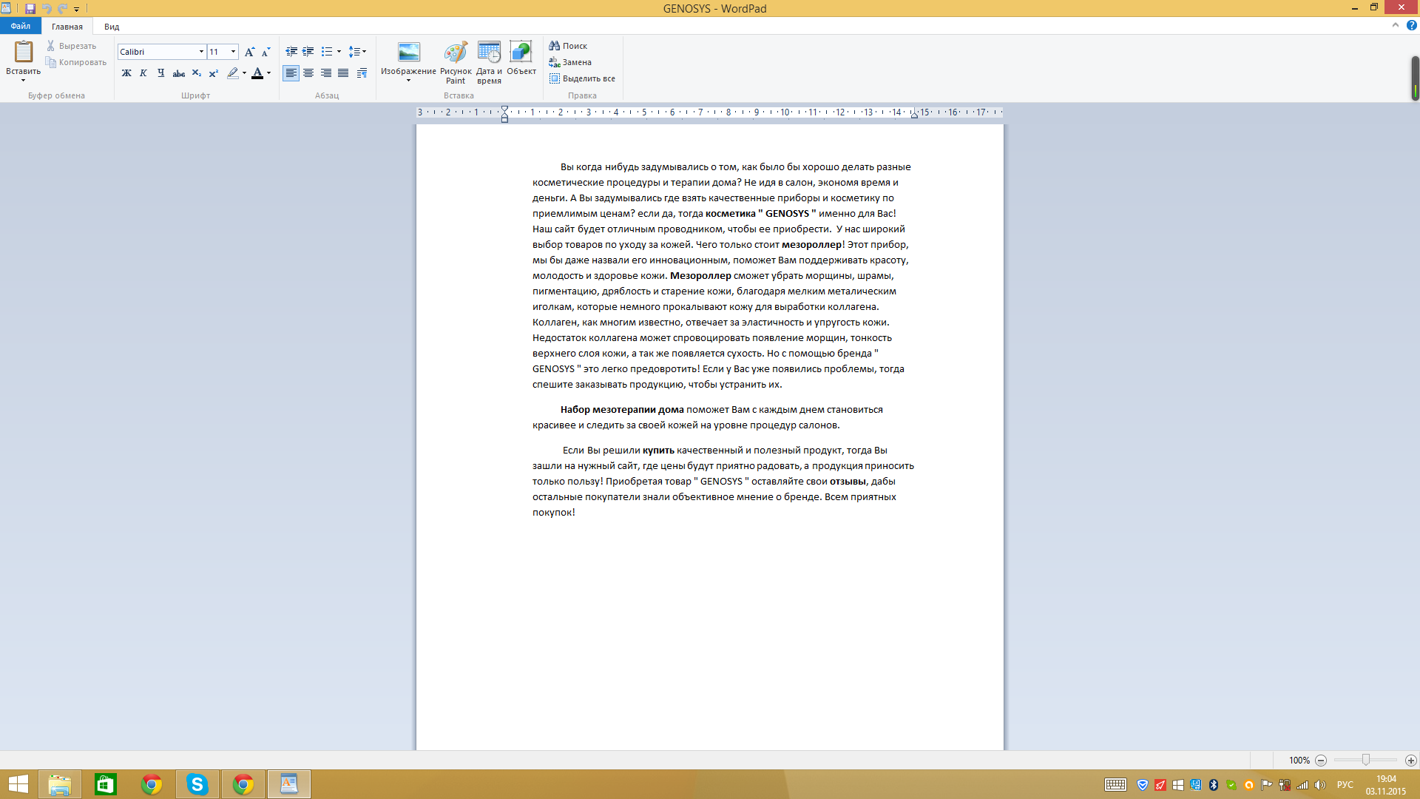
Task: Increase paragraph indent
Action: [308, 52]
